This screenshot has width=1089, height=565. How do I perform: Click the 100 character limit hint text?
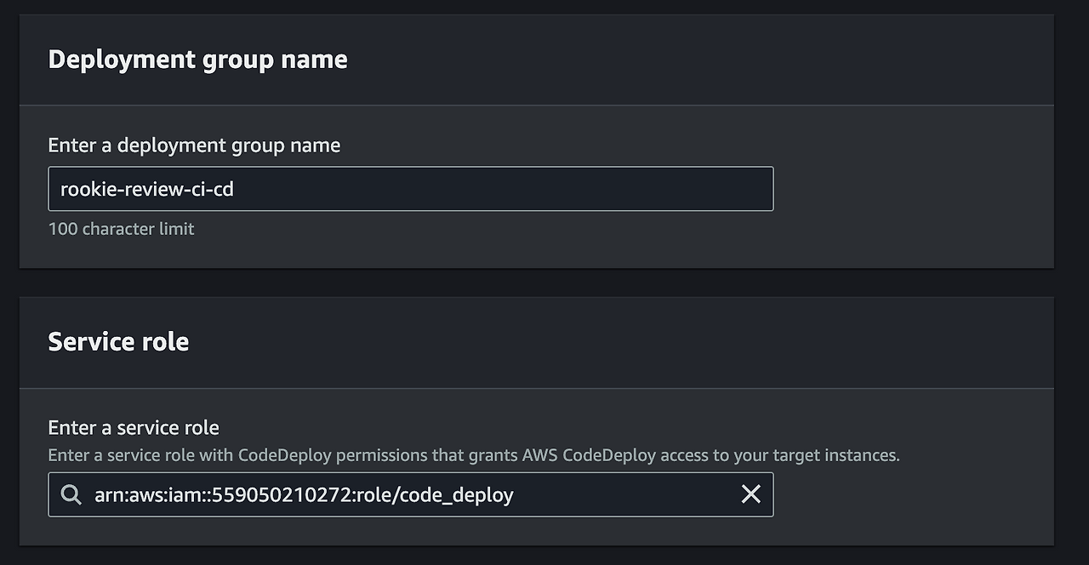point(121,229)
